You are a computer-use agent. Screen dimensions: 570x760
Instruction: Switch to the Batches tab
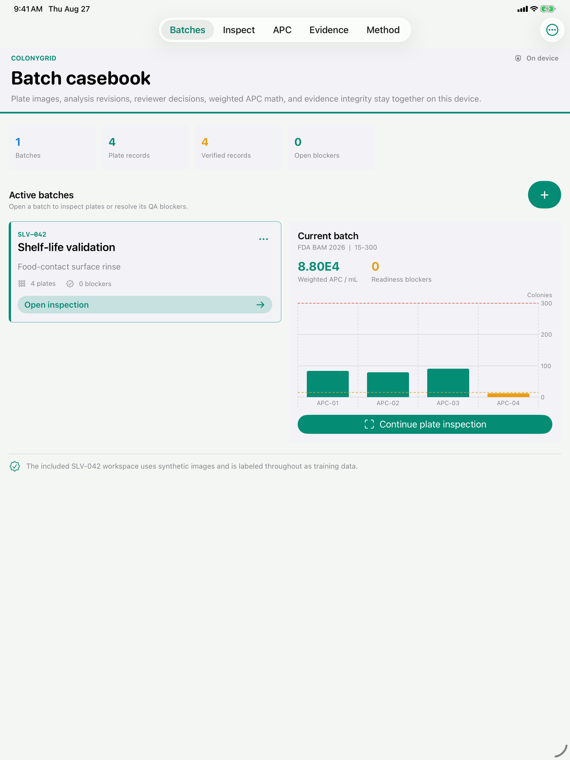188,30
